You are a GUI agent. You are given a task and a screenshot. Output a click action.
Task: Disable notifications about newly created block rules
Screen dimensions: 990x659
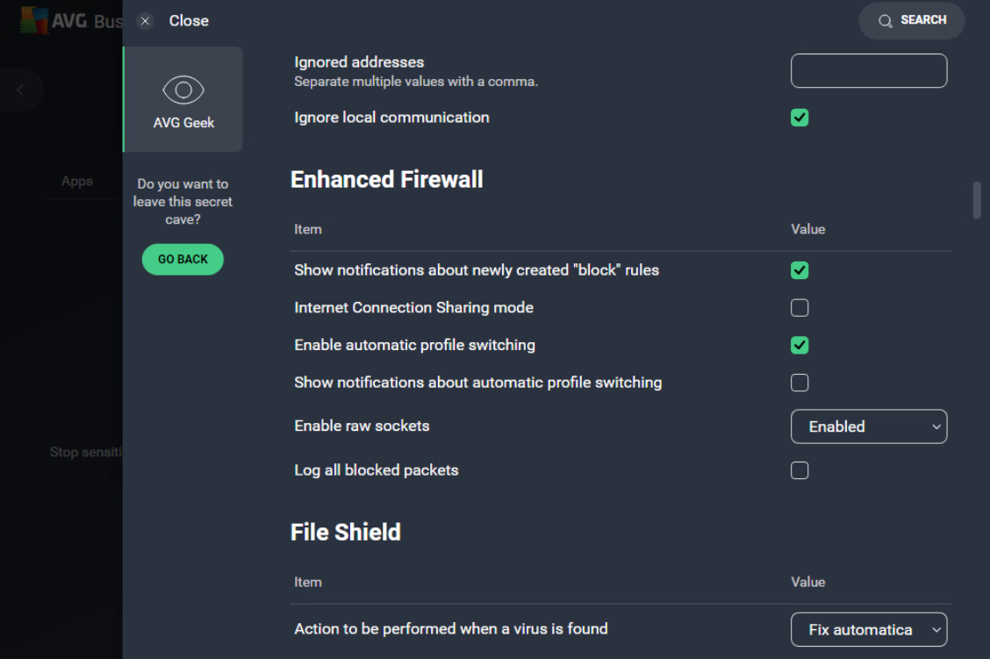[x=800, y=270]
